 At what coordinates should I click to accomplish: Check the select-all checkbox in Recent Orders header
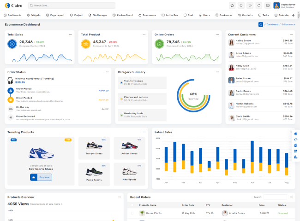click(132, 205)
